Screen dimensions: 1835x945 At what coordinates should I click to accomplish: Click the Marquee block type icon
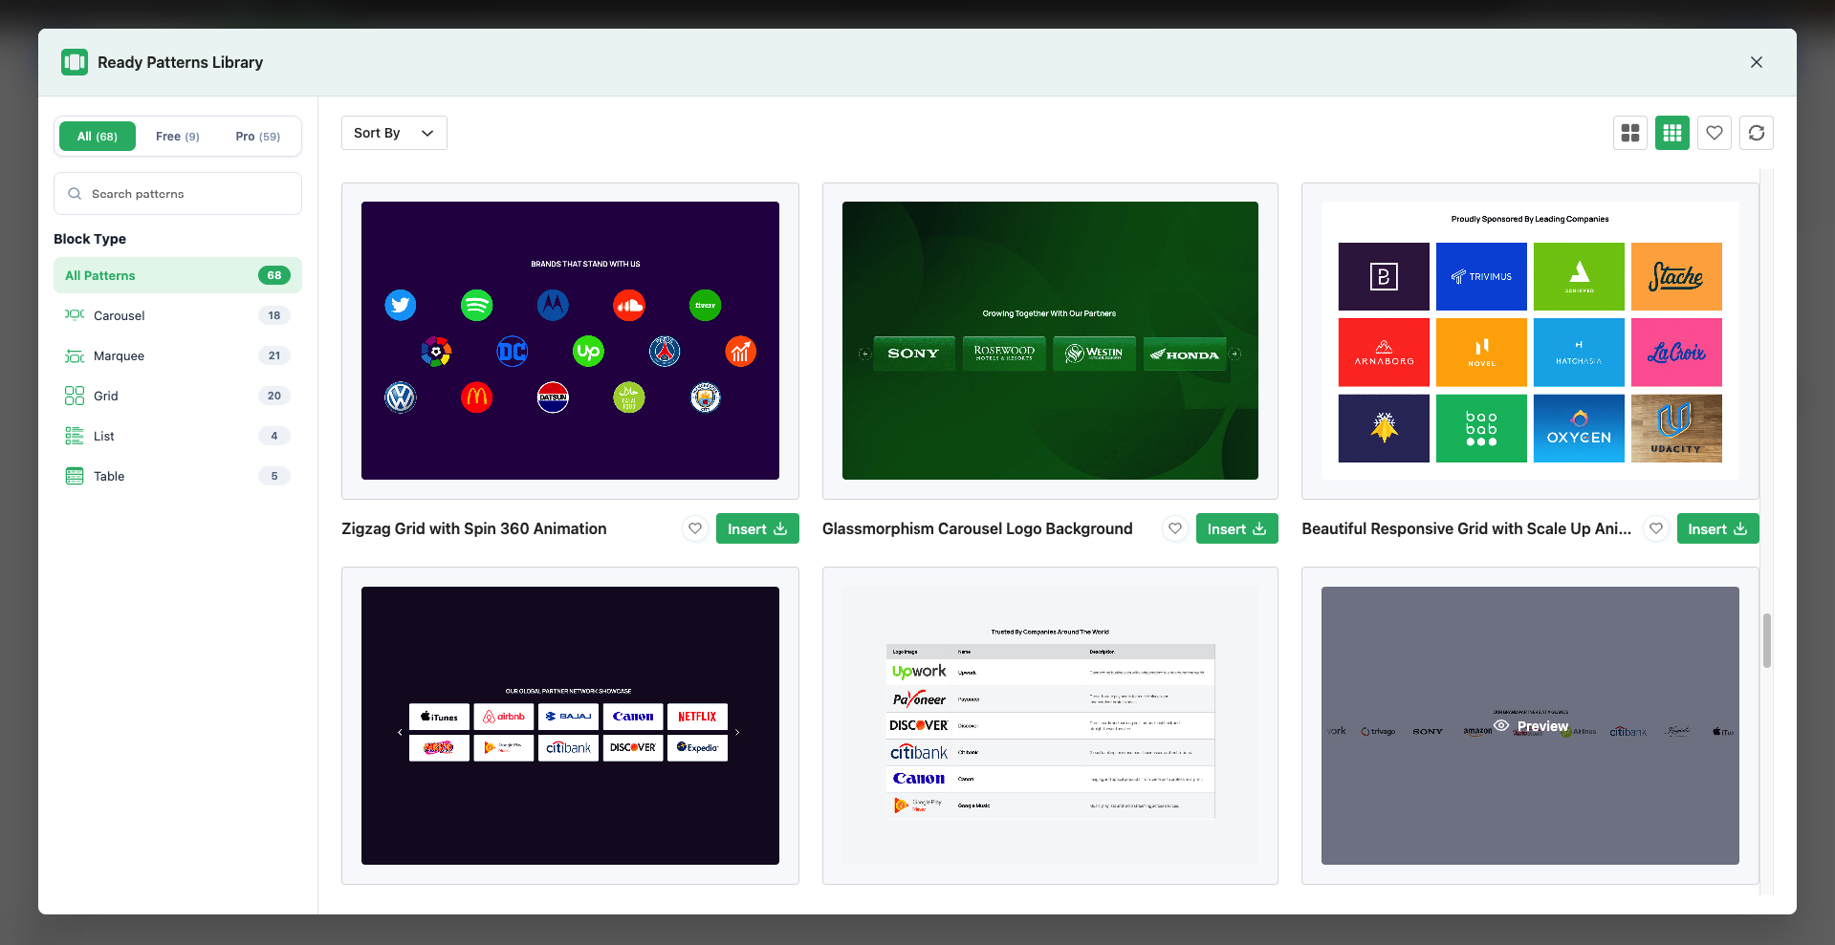click(75, 355)
